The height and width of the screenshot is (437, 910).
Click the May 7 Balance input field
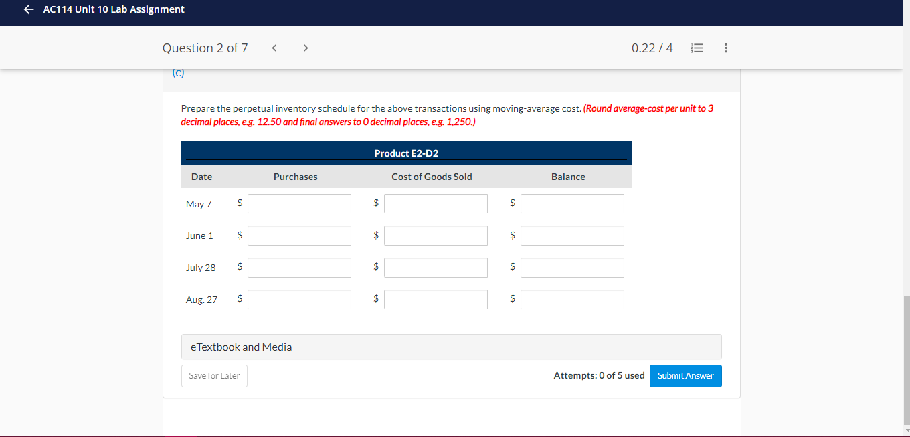(x=572, y=203)
